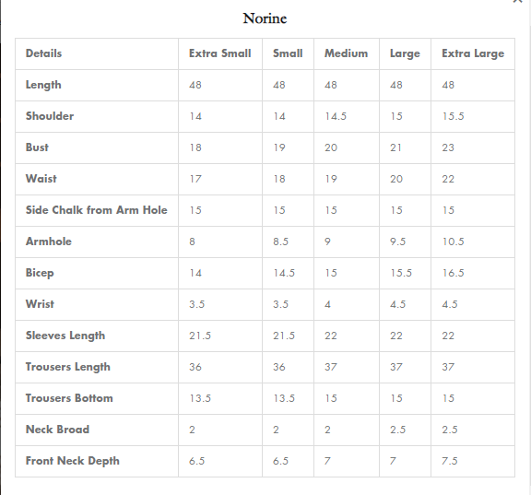Close the Norine size chart popup
The image size is (531, 495).
pyautogui.click(x=517, y=1)
